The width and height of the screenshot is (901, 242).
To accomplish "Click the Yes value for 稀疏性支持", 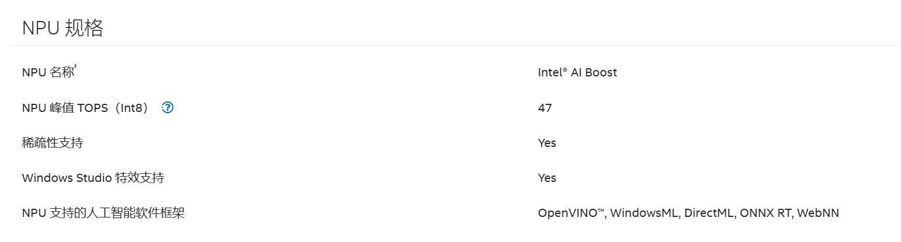I will point(547,143).
